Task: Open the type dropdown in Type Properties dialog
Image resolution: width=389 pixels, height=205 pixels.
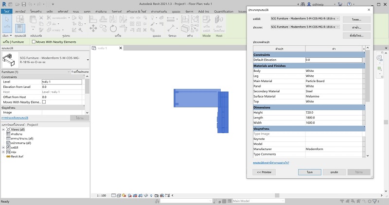Action: click(338, 27)
